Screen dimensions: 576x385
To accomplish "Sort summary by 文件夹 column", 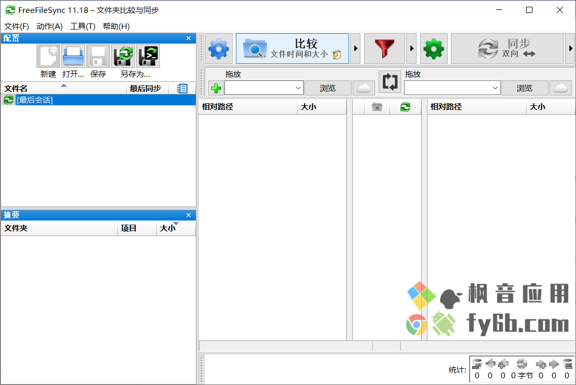I will (x=60, y=228).
